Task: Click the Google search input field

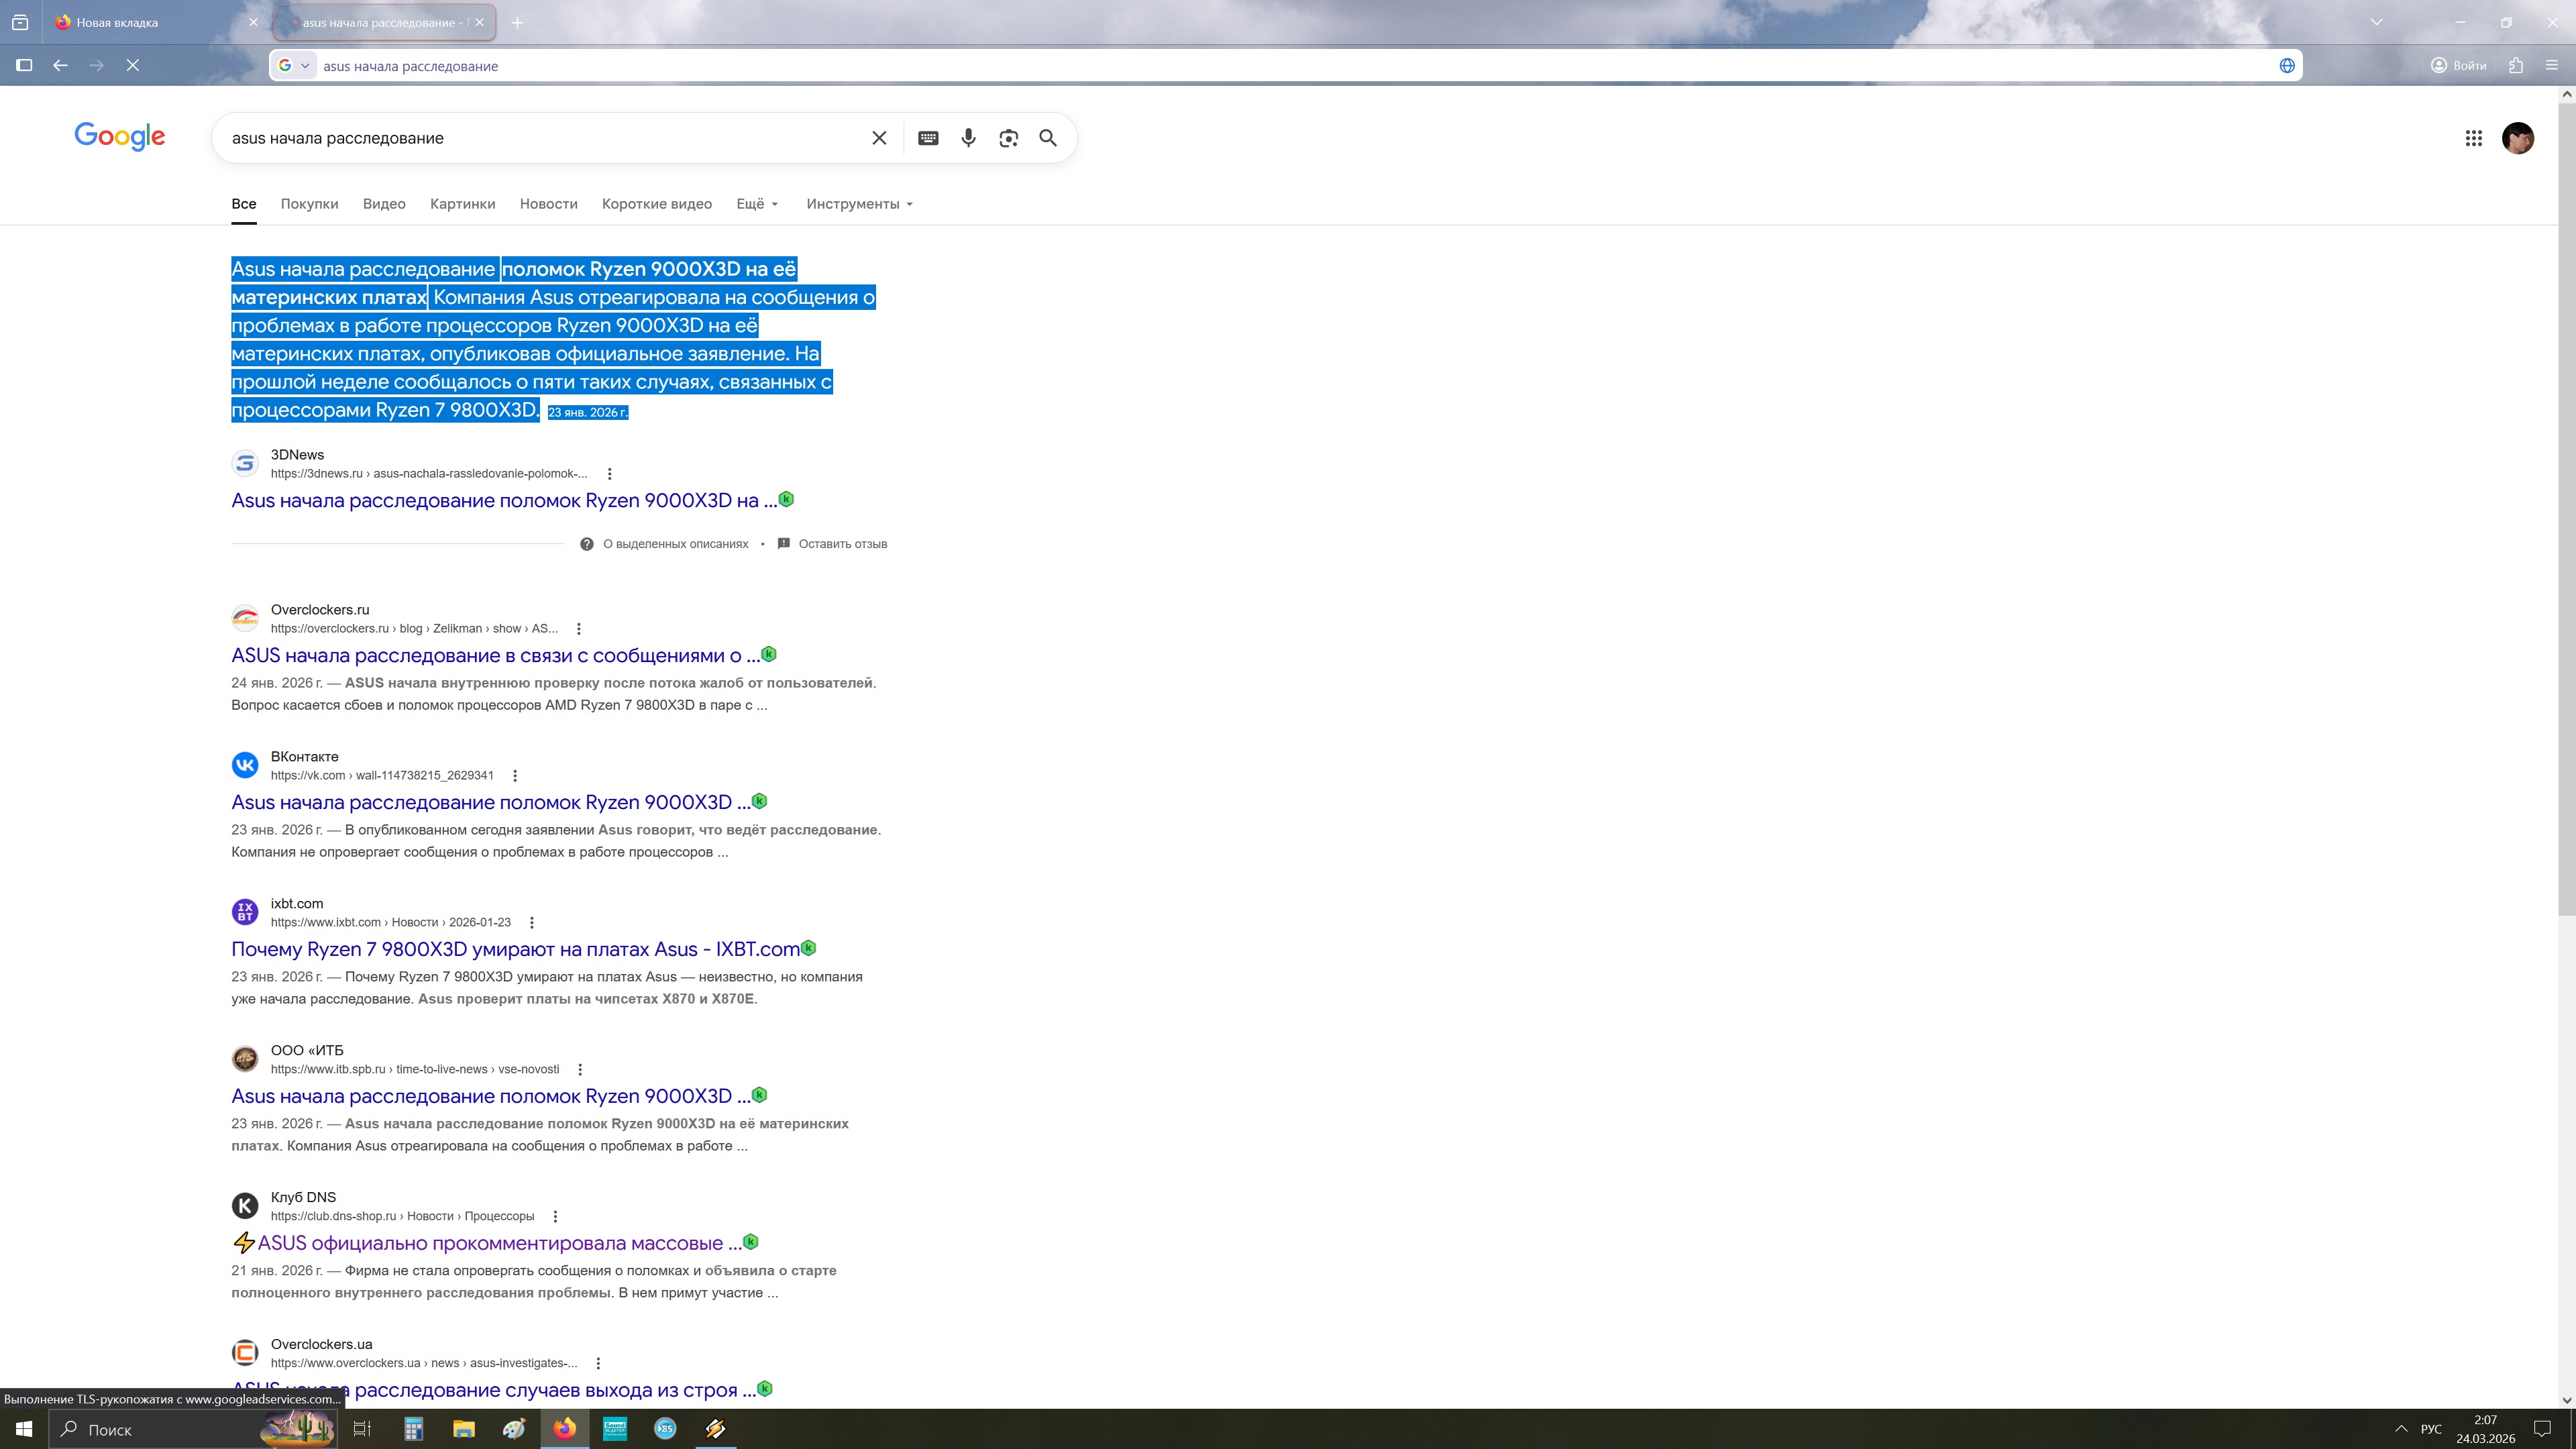Action: coord(540,138)
